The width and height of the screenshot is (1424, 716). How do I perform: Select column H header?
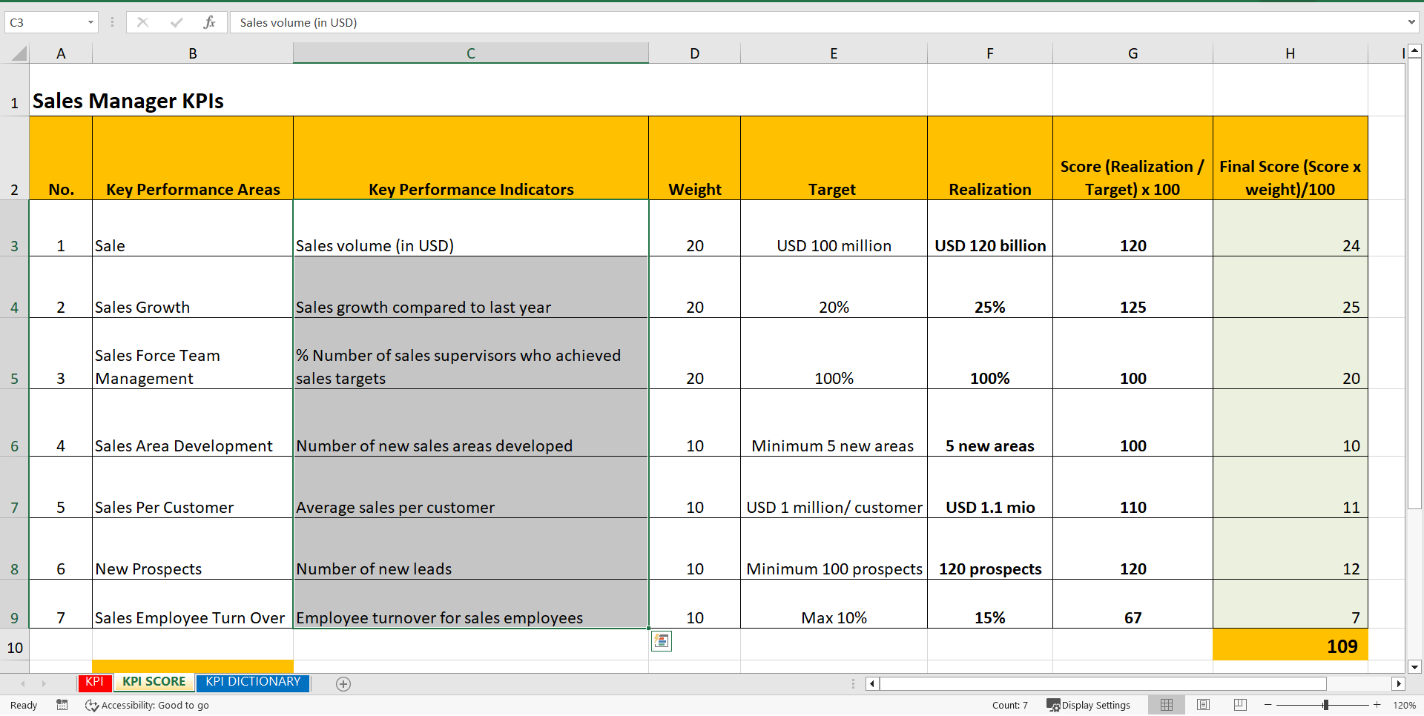click(x=1290, y=53)
